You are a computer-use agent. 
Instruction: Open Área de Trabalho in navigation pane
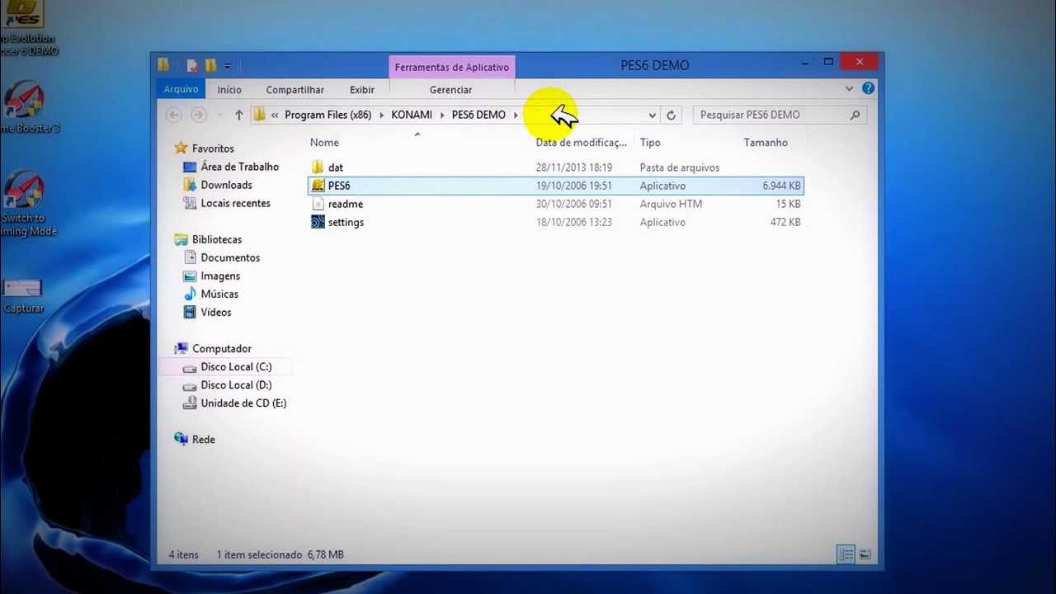click(x=239, y=167)
